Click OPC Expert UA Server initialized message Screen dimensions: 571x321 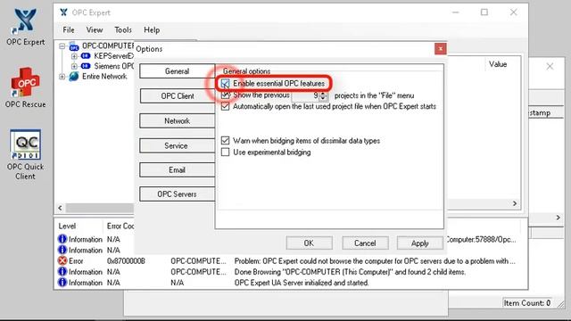tap(302, 283)
